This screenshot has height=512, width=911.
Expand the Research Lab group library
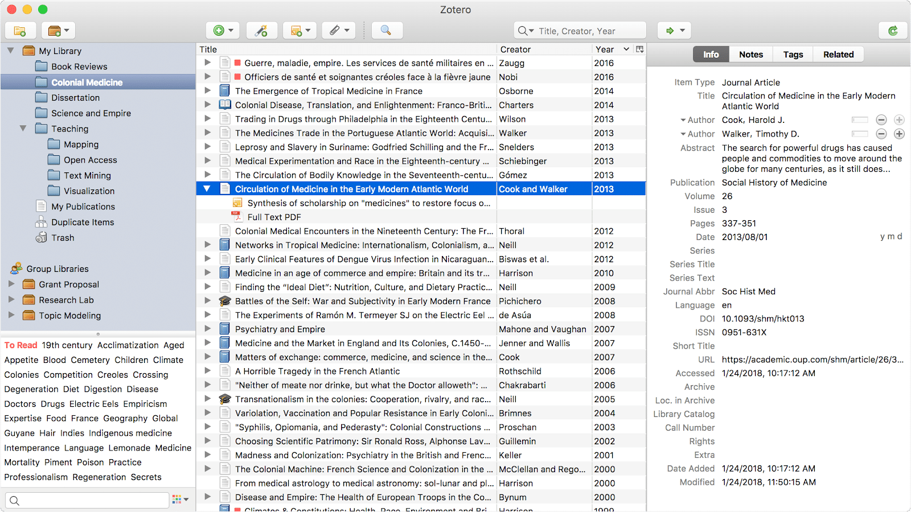(x=11, y=299)
